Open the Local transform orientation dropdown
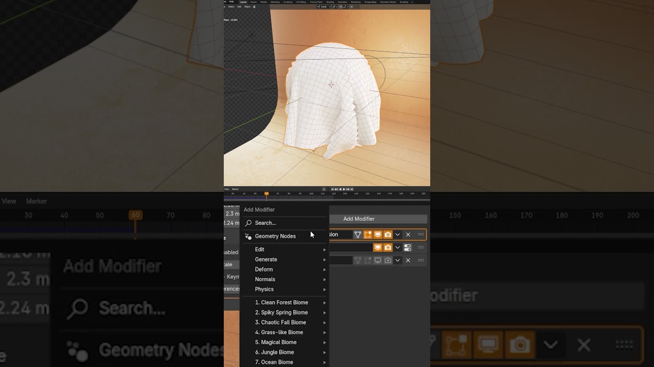 point(324,7)
